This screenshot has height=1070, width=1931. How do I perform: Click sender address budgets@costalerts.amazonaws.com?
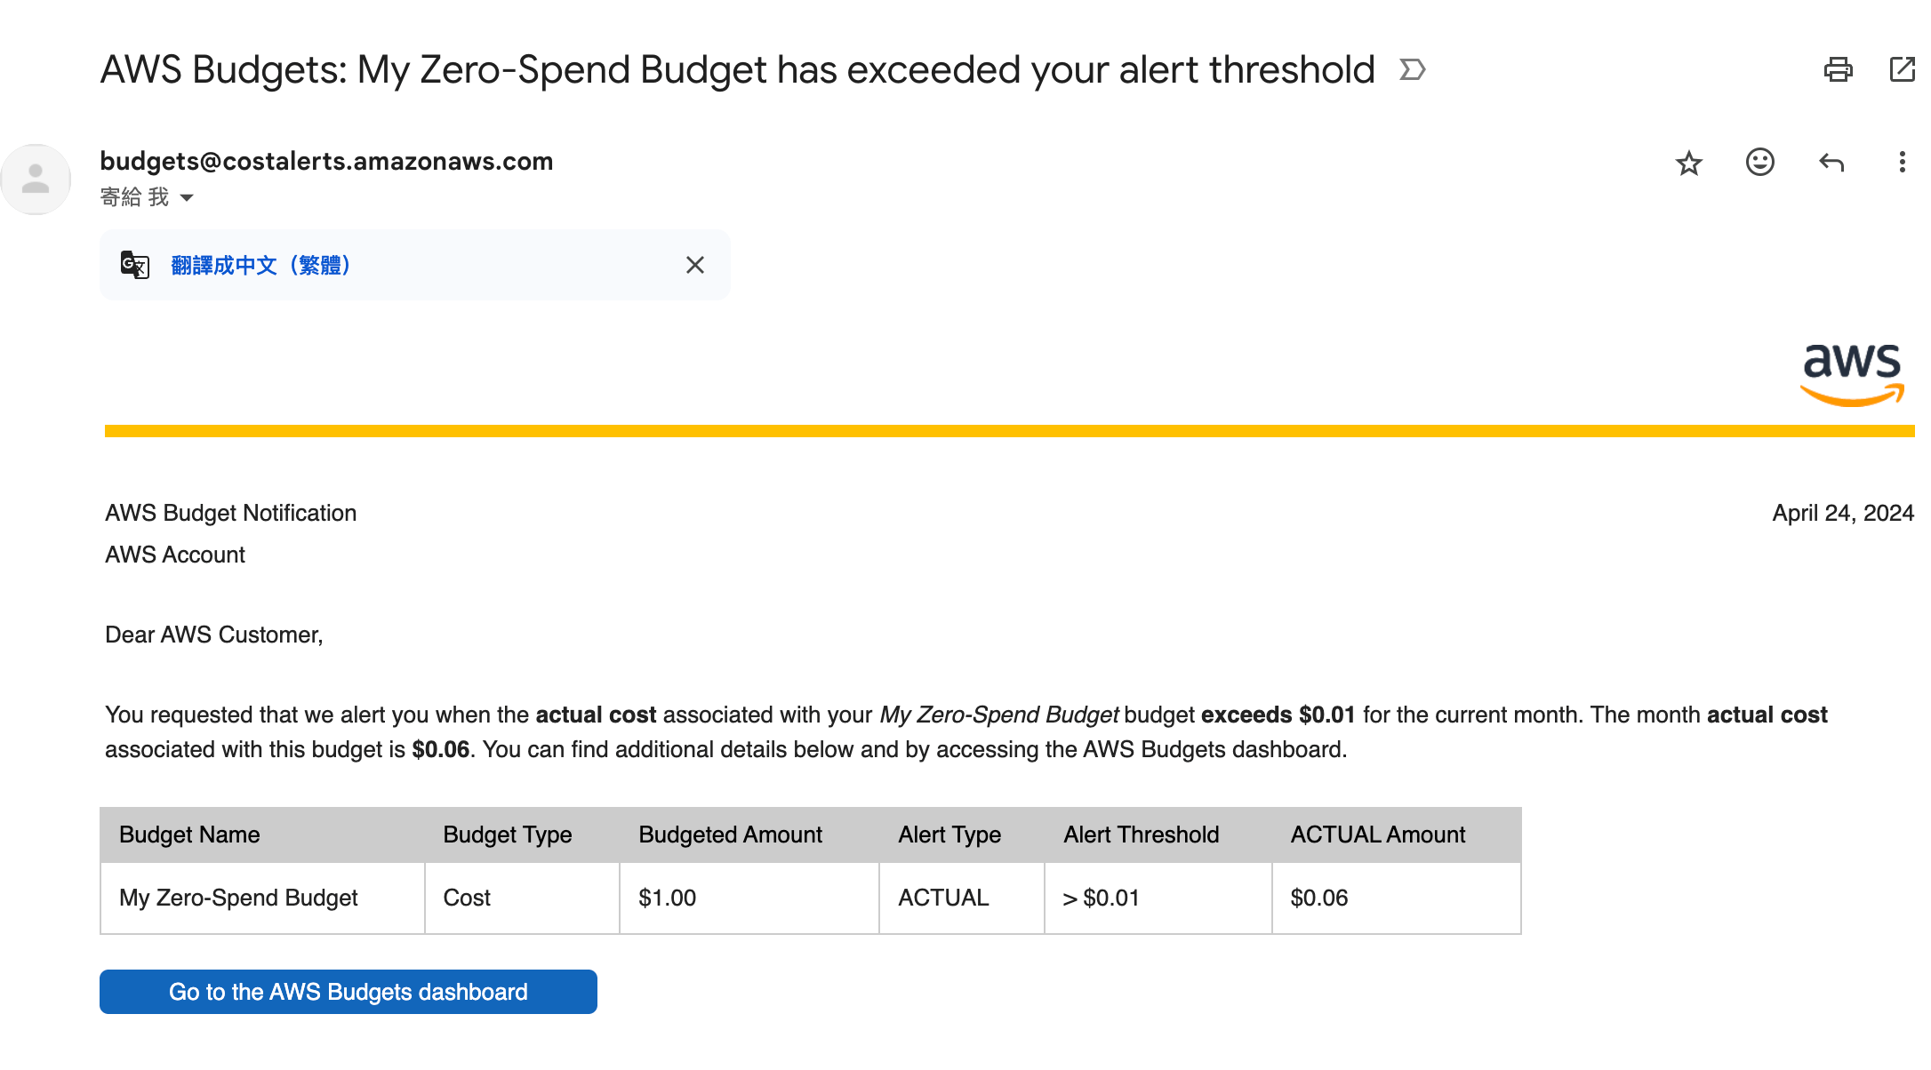[x=326, y=161]
